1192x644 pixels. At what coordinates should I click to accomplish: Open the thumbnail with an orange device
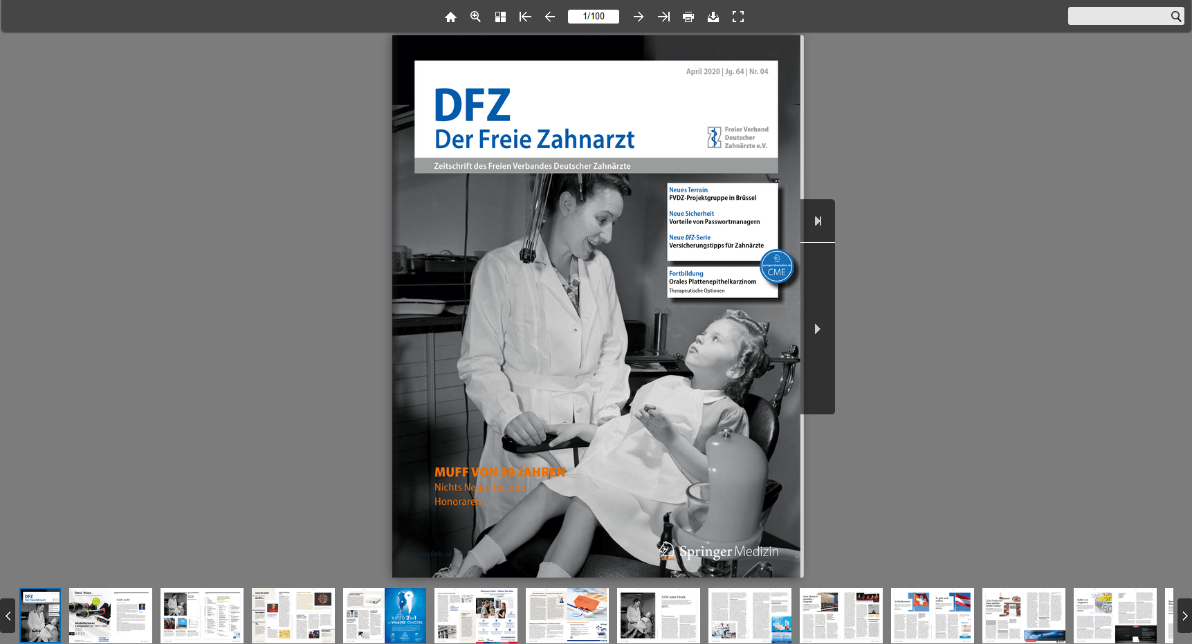point(567,616)
